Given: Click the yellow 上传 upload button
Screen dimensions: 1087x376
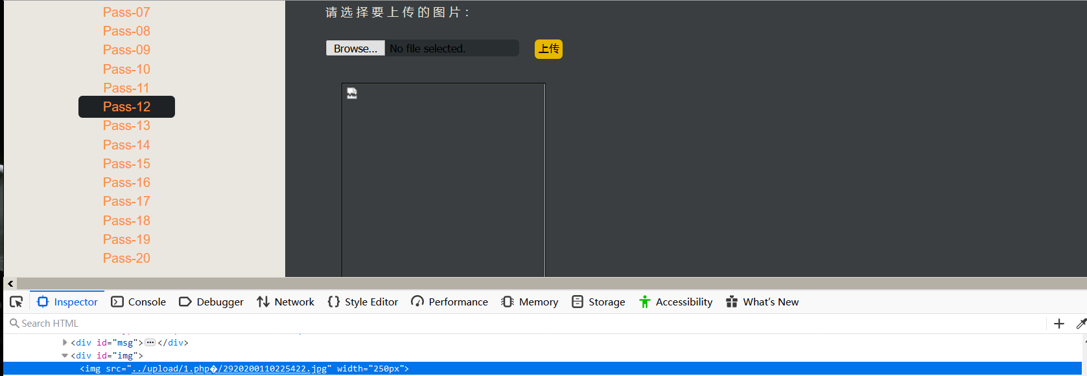Looking at the screenshot, I should 548,49.
